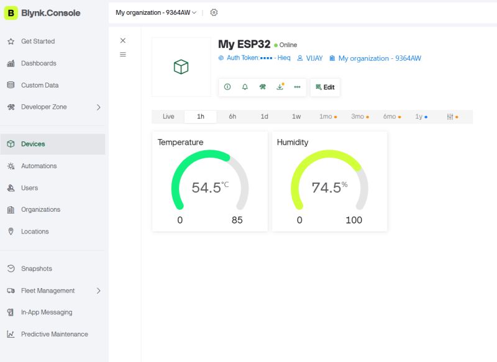497x362 pixels.
Task: Open Users menu item
Action: [53, 188]
